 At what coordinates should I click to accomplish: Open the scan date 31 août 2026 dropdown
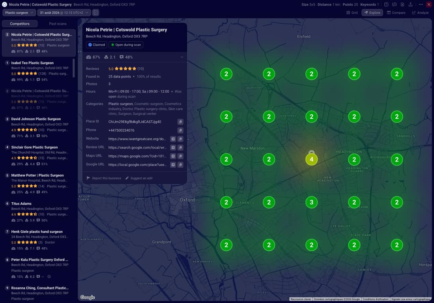point(64,13)
